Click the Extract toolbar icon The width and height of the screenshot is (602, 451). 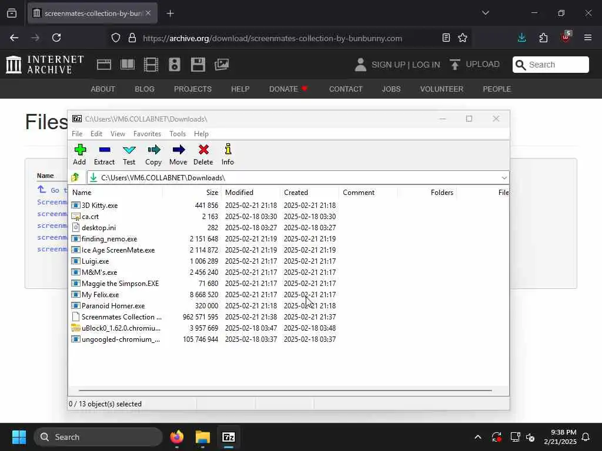[105, 154]
